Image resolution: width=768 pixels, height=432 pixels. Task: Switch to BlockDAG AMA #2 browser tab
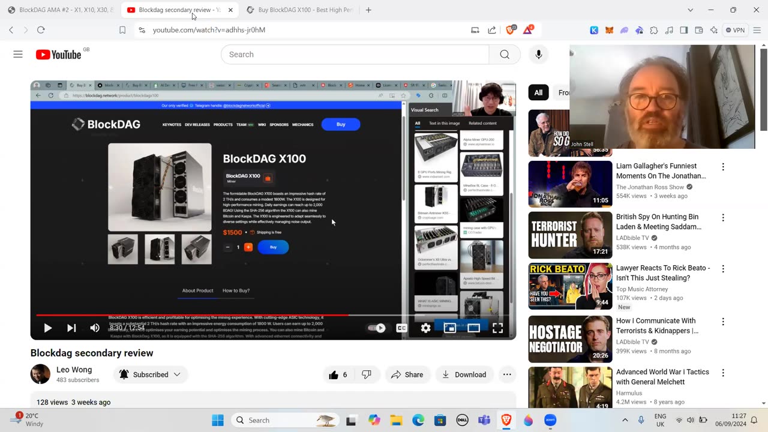coord(60,10)
